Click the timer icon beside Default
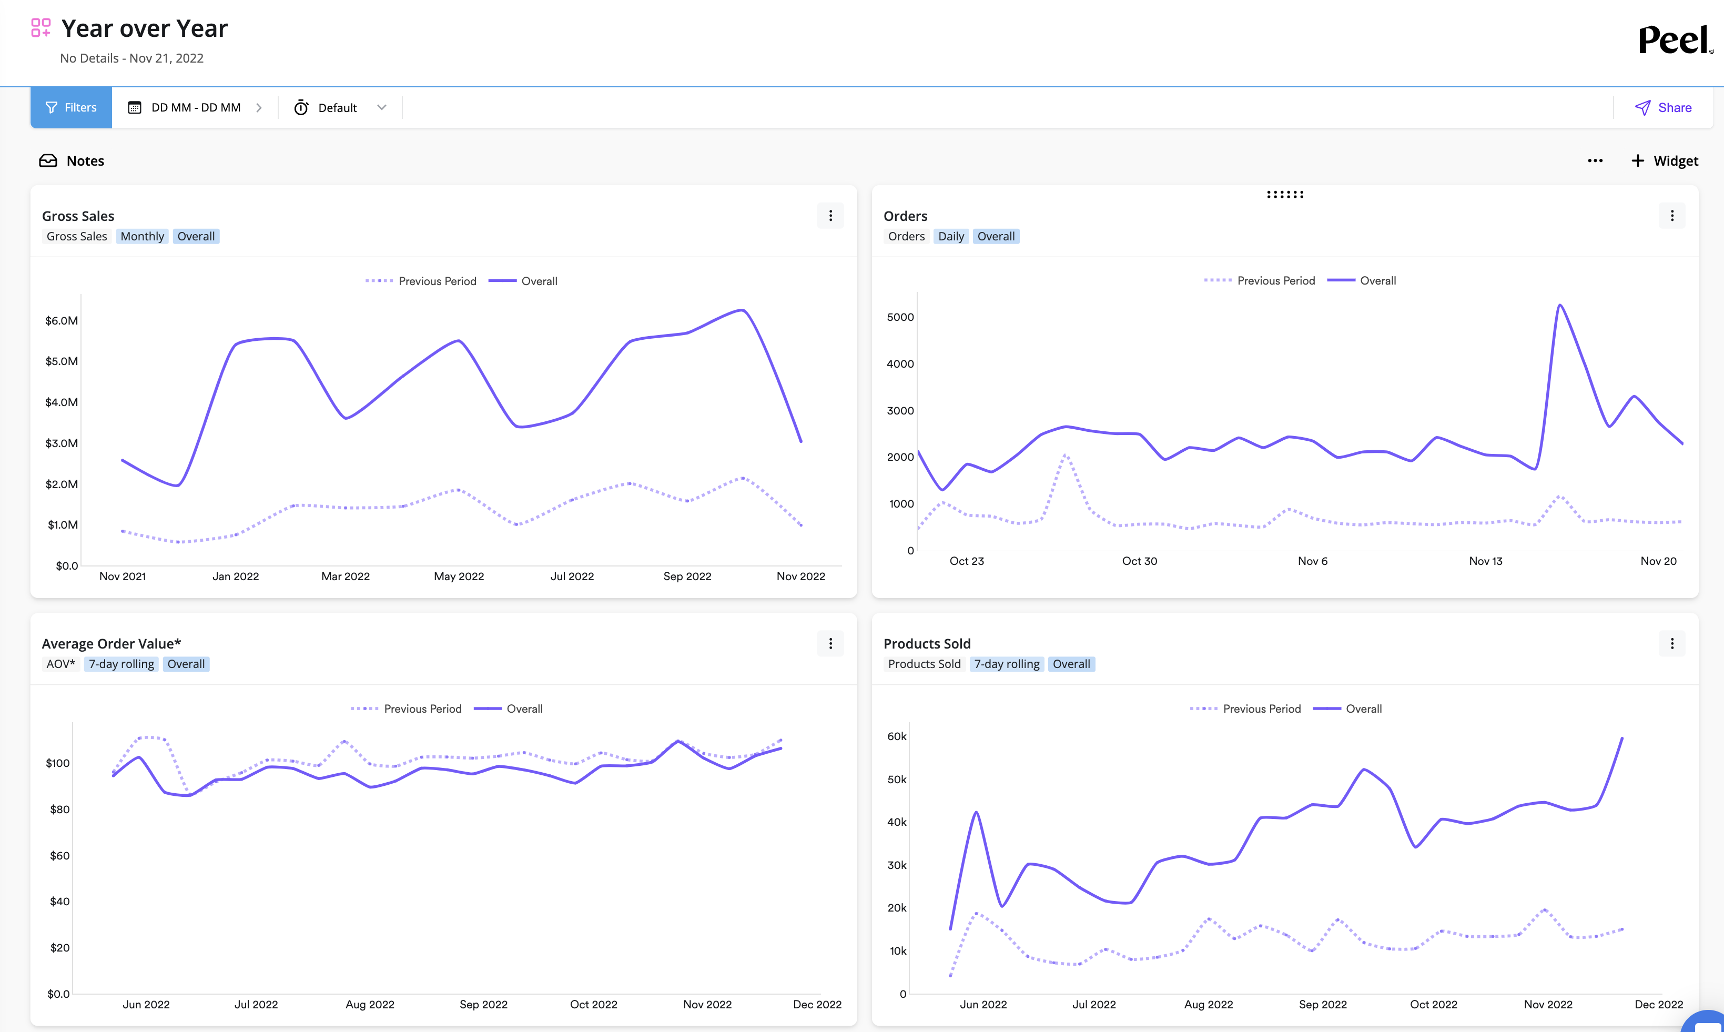Screen dimensions: 1724x1032 pos(301,108)
